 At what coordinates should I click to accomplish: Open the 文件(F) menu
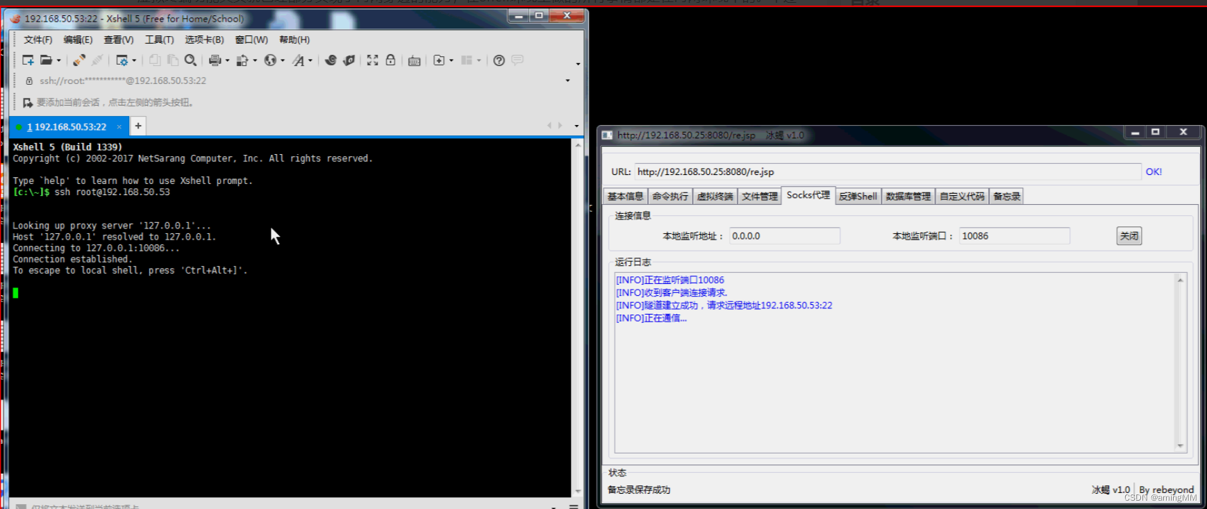38,40
